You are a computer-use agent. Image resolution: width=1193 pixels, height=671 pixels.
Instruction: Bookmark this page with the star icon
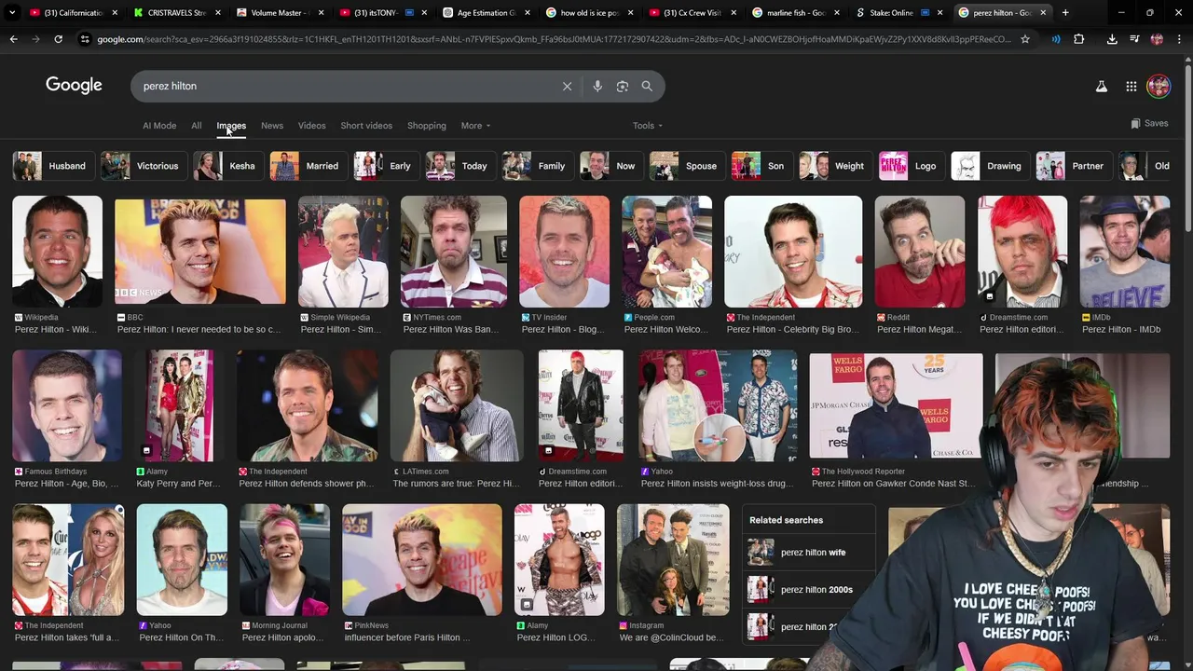1025,39
